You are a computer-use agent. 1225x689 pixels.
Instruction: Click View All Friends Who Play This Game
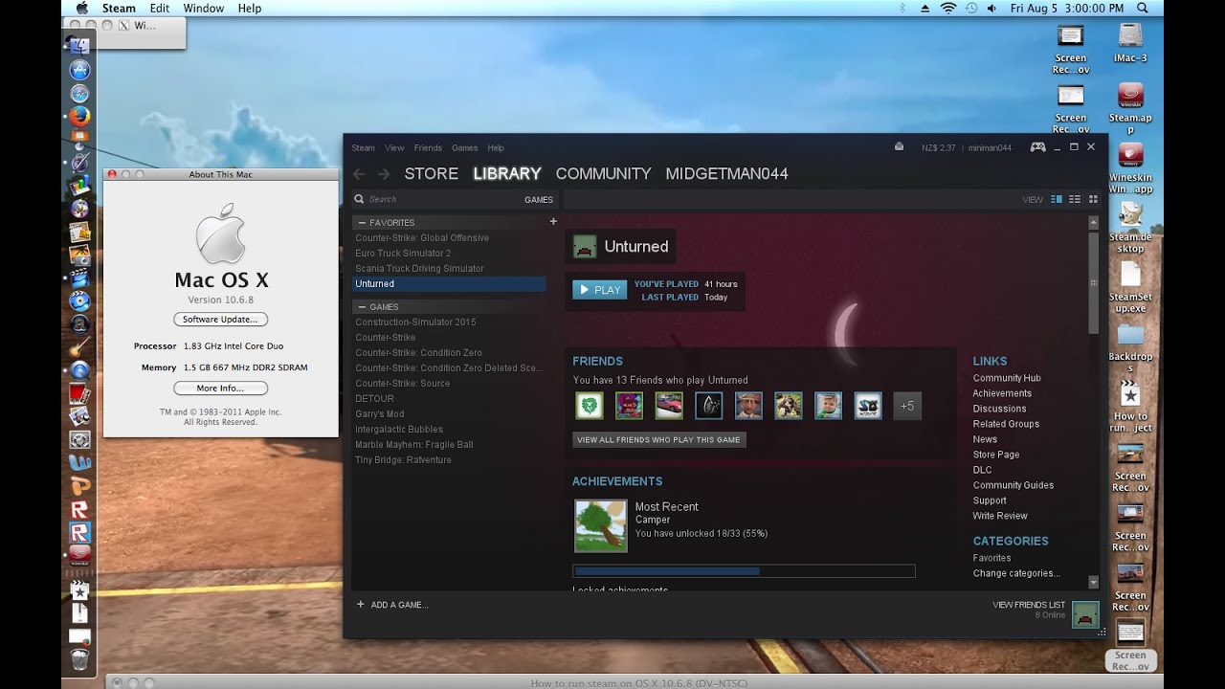tap(658, 440)
